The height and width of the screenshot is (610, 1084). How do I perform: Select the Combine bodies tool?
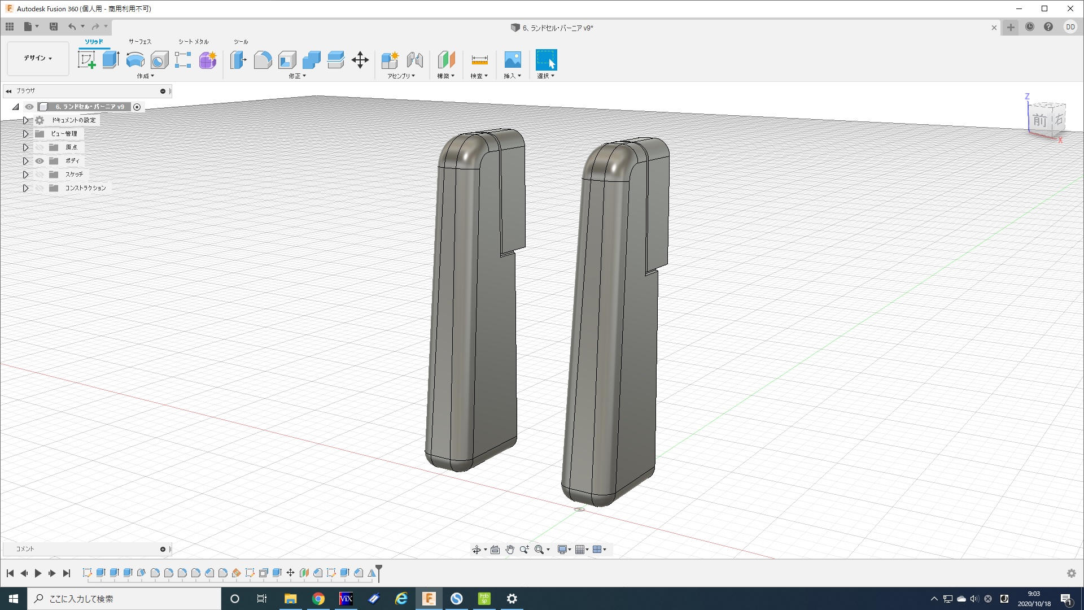tap(311, 59)
